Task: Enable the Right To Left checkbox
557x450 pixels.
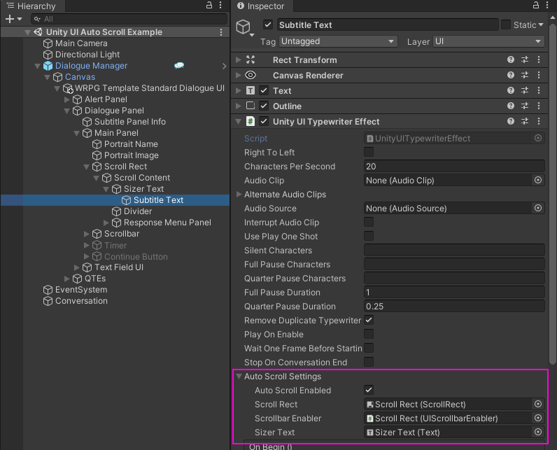Action: pyautogui.click(x=369, y=152)
